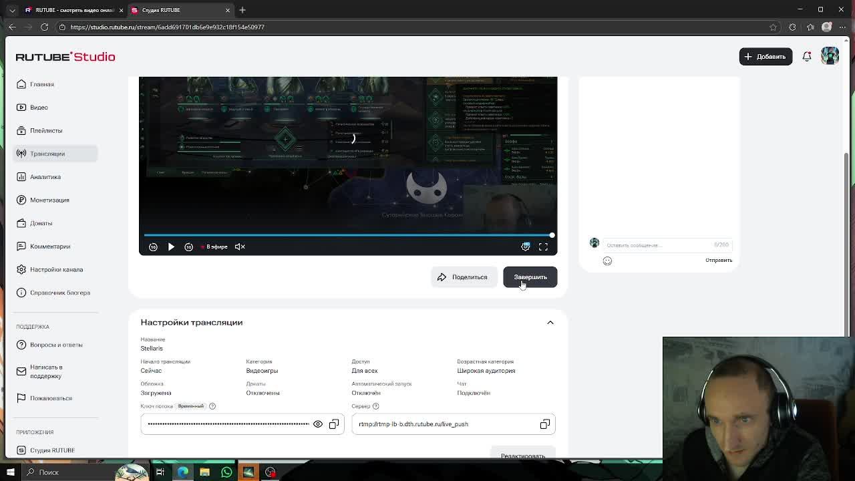Open File Explorer from taskbar
This screenshot has height=481, width=855.
[204, 472]
